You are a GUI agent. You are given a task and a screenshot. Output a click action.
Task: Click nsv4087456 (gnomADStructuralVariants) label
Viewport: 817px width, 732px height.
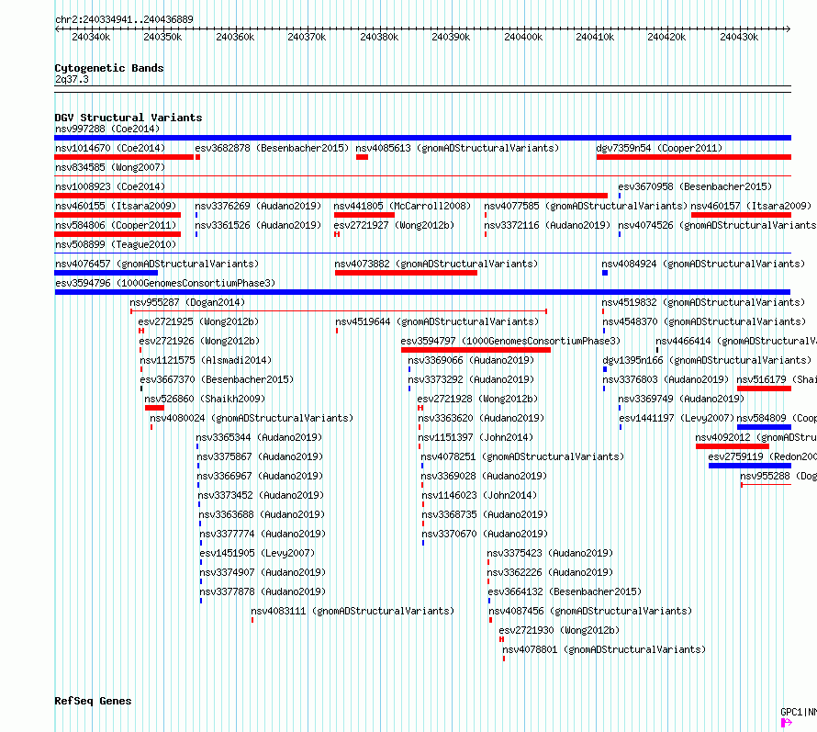tap(590, 611)
